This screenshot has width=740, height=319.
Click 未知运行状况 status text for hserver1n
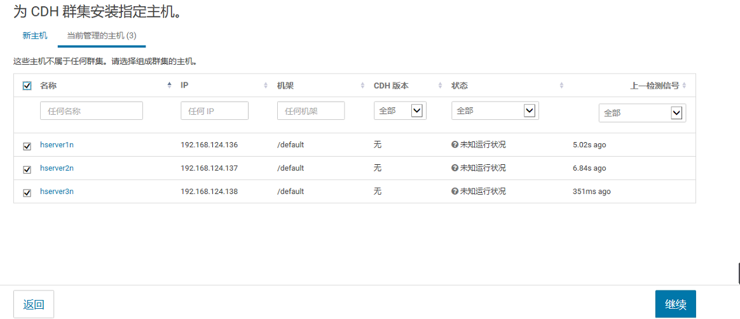(483, 145)
